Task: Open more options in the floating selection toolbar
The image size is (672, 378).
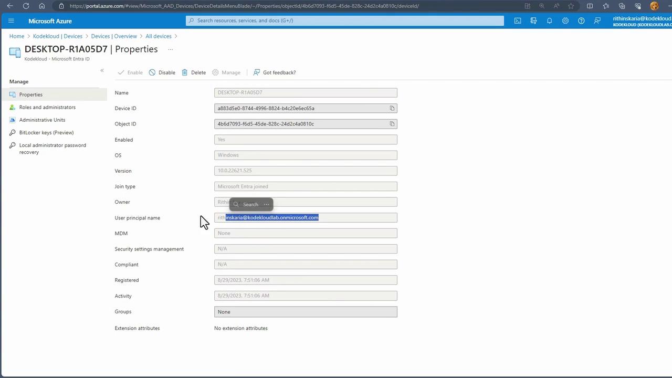Action: 266,204
